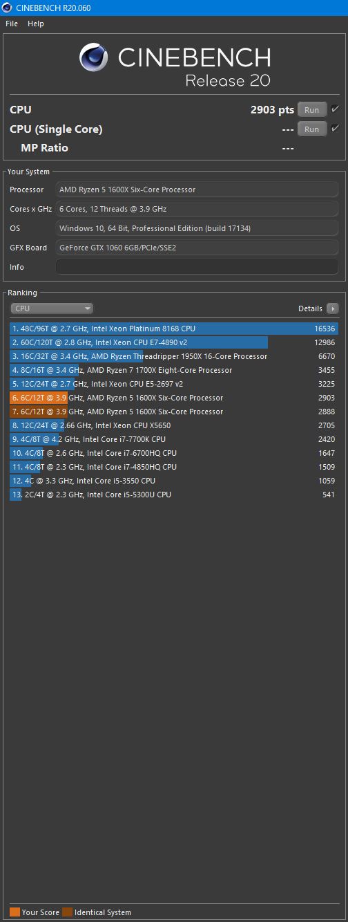Select ranking entry Ryzen 7 1700X
The height and width of the screenshot is (922, 348).
174,370
